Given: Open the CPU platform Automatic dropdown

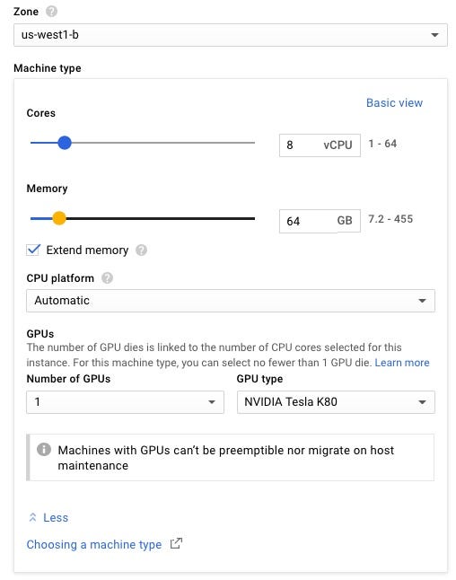Looking at the screenshot, I should pyautogui.click(x=231, y=301).
